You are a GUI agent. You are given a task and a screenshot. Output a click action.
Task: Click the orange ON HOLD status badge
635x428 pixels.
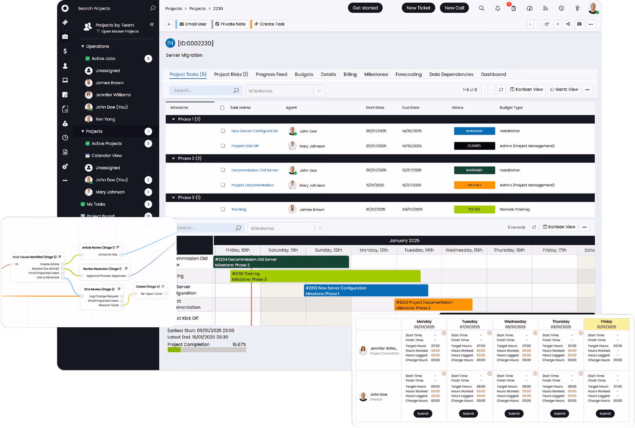(474, 185)
